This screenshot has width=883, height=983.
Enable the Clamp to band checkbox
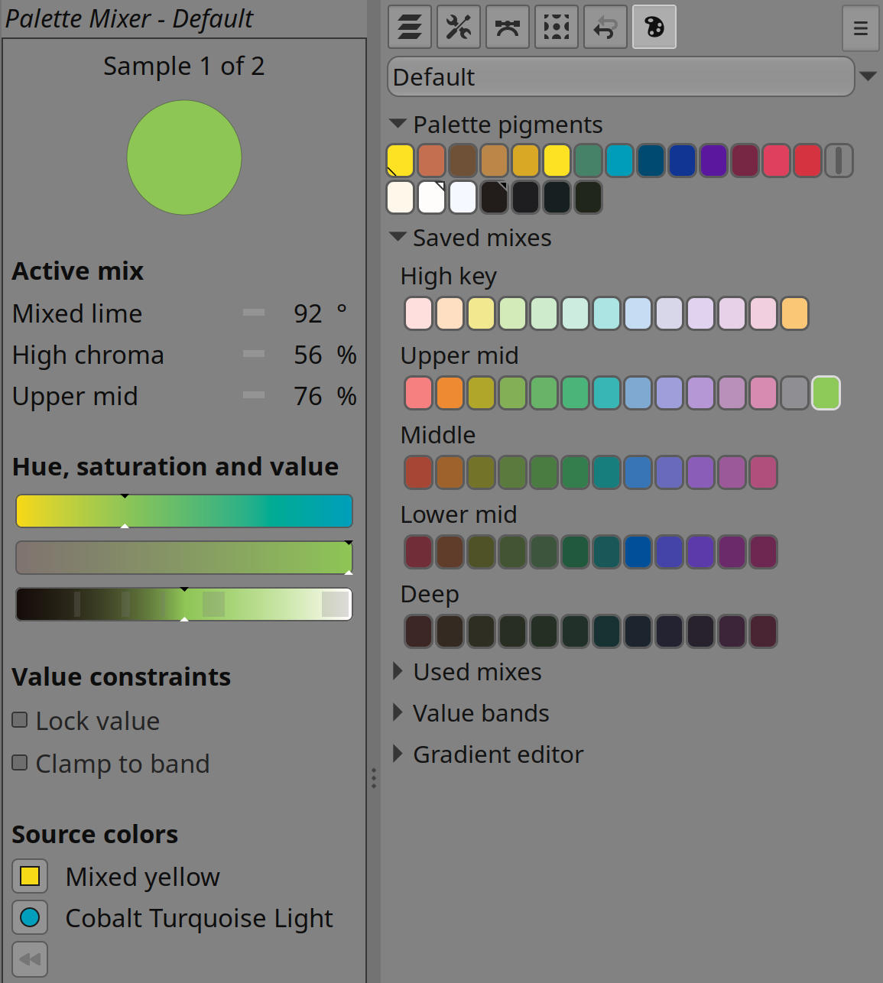(20, 762)
